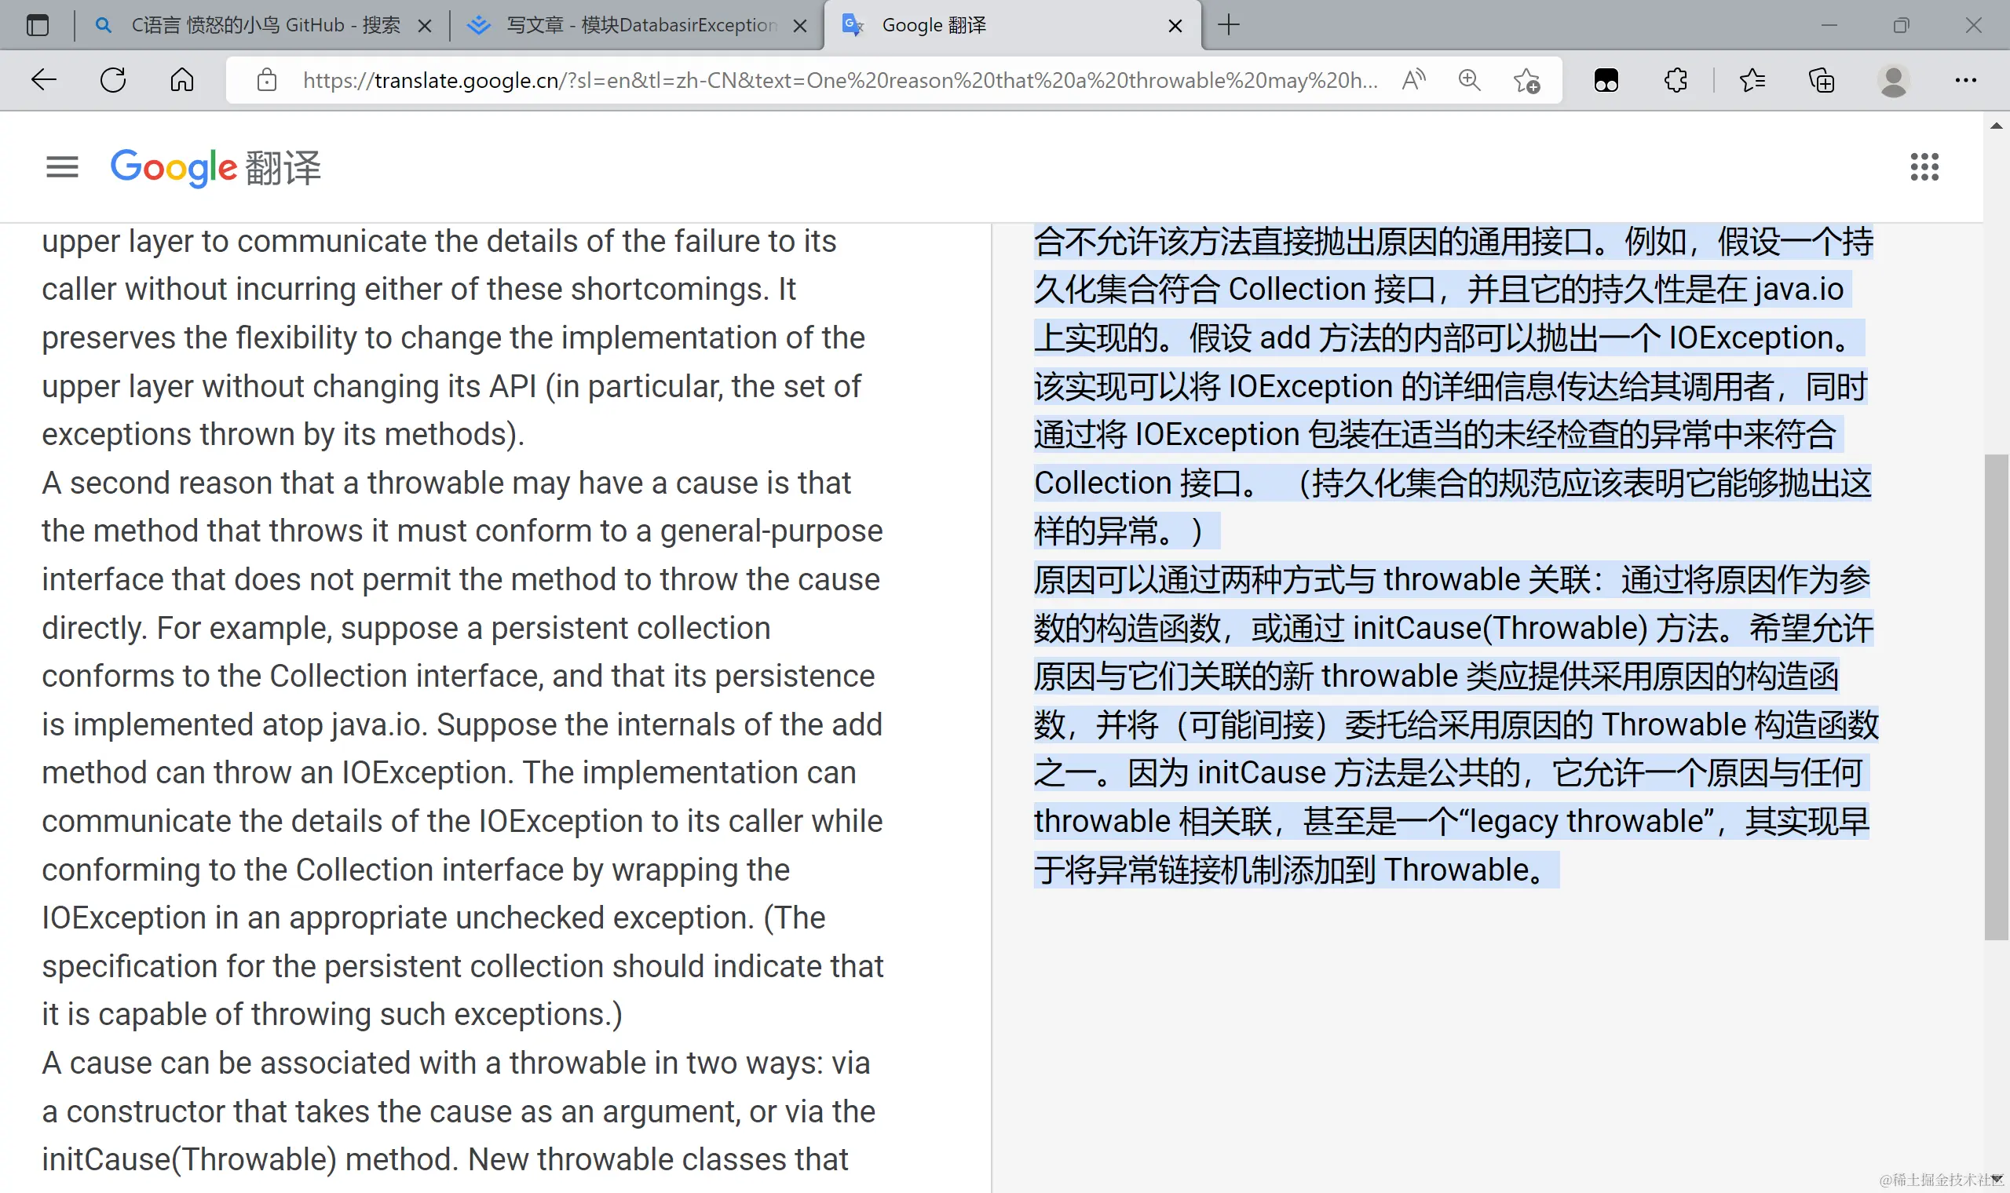Viewport: 2010px width, 1193px height.
Task: Add this page to favorites
Action: pyautogui.click(x=1526, y=79)
